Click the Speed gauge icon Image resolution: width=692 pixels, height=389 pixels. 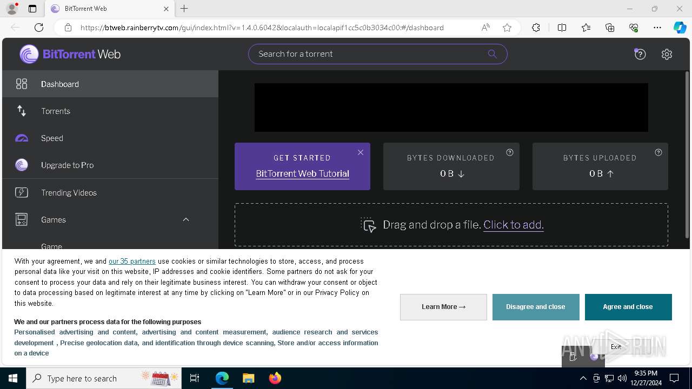pos(22,138)
